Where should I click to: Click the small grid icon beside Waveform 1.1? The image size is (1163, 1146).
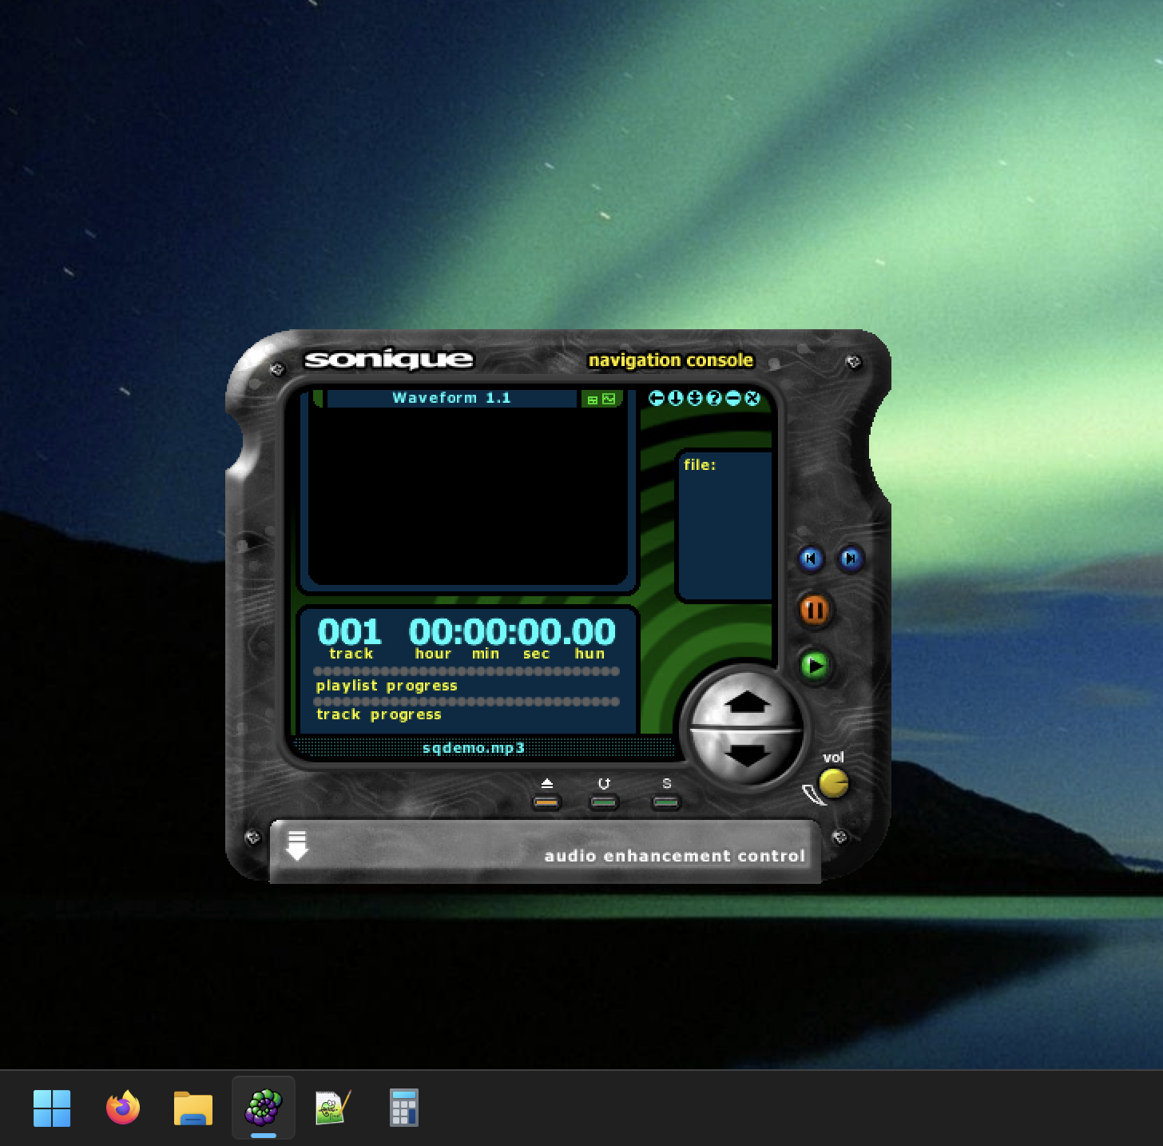593,399
